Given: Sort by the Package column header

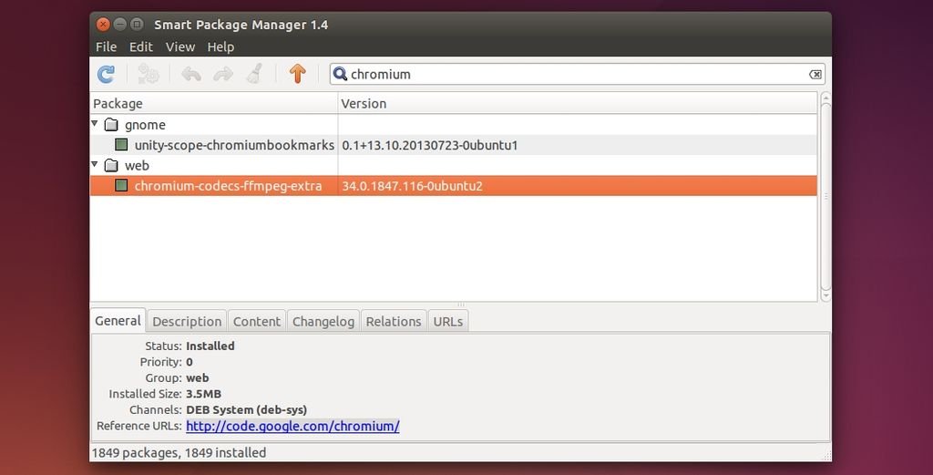Looking at the screenshot, I should (213, 104).
